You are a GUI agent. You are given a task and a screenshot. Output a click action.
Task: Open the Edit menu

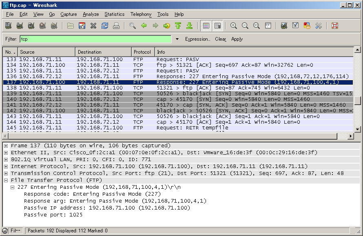23,14
